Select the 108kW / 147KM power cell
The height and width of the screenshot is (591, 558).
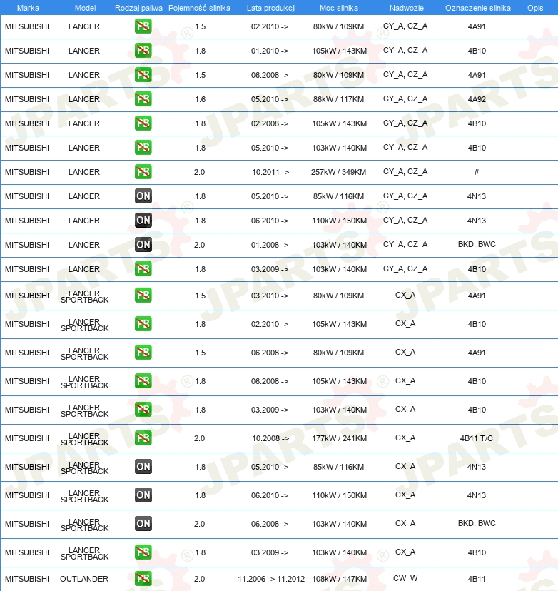[339, 579]
